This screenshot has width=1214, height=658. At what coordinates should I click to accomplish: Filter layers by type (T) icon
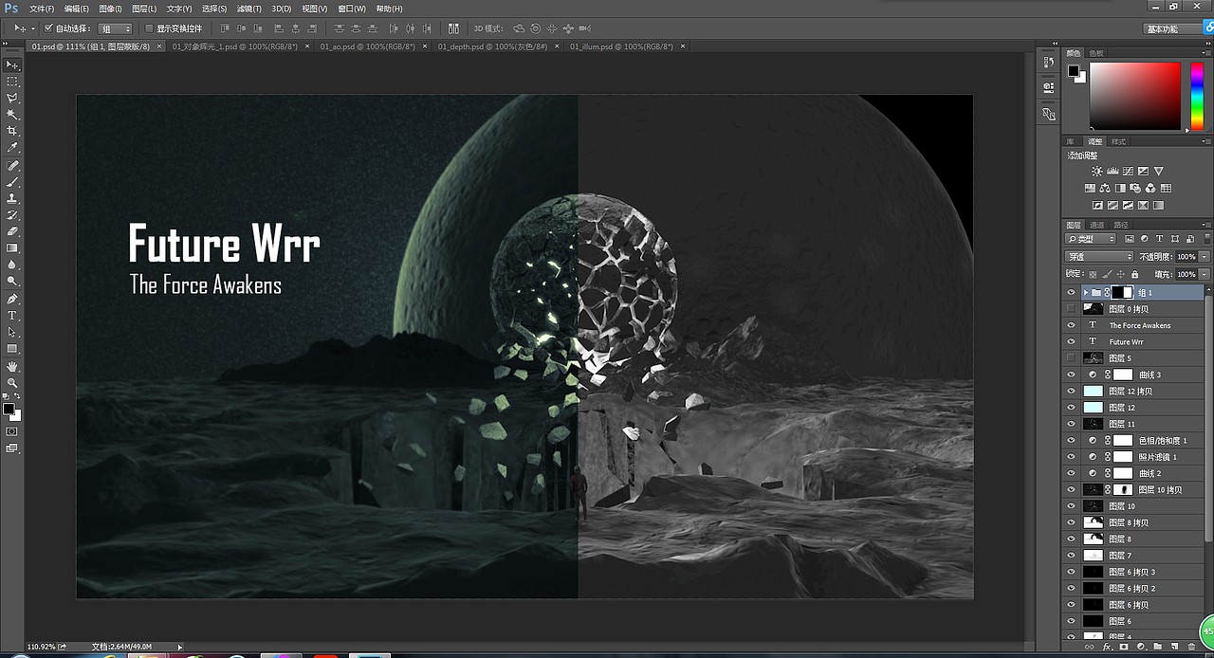1157,239
